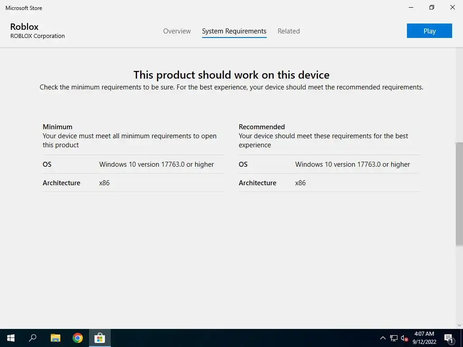Click the Minimum requirements heading

coord(57,127)
